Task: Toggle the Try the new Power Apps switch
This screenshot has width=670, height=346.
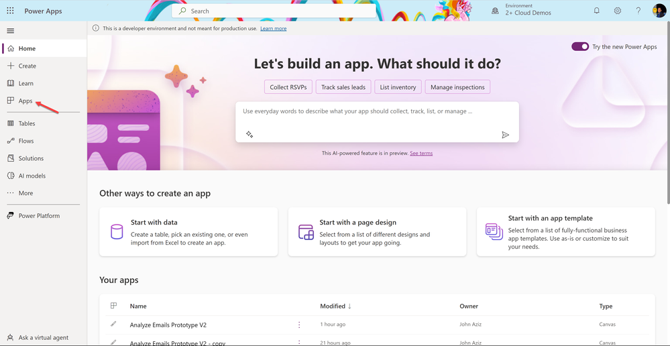Action: [x=580, y=46]
